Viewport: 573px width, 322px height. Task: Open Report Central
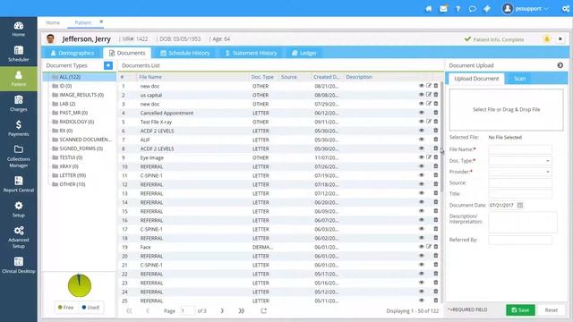(18, 184)
